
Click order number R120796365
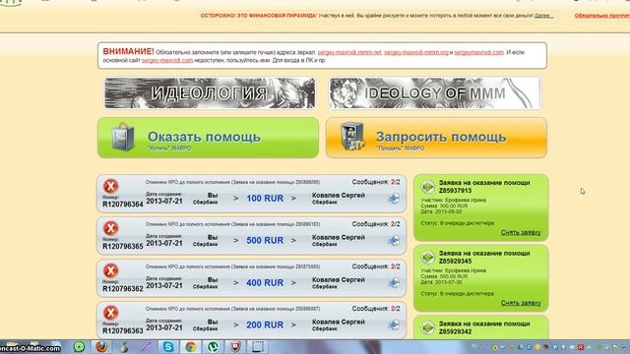point(122,247)
